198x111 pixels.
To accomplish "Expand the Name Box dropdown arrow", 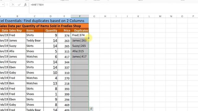I will point(3,5).
